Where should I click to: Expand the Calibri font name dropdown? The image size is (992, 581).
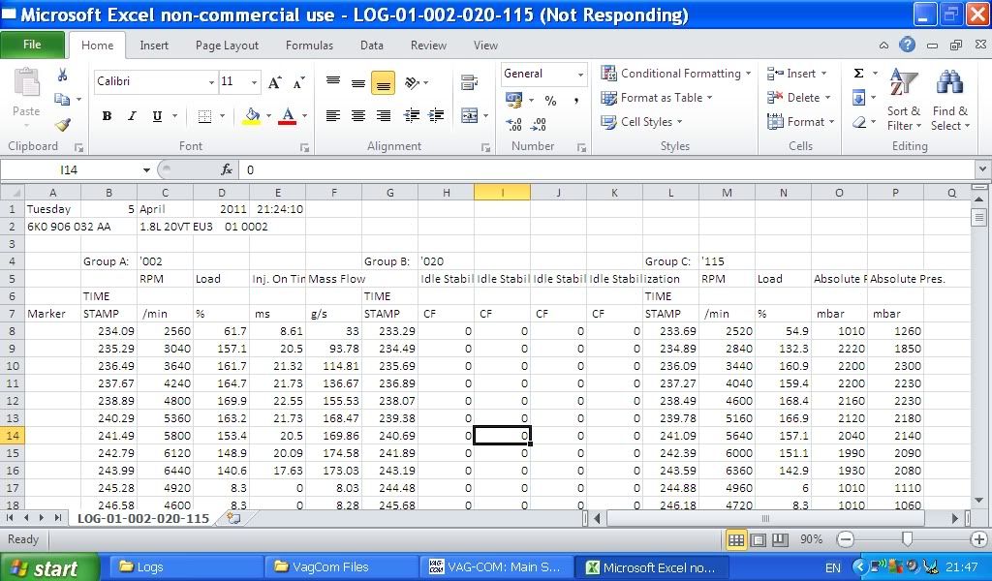(x=211, y=82)
